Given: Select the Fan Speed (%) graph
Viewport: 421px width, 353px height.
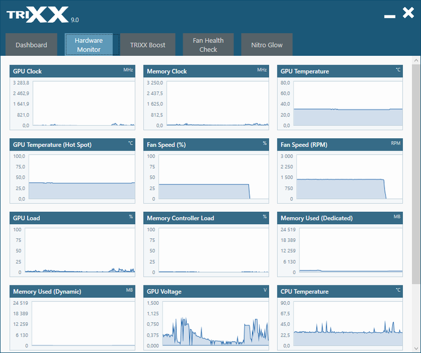Looking at the screenshot, I should (206, 171).
